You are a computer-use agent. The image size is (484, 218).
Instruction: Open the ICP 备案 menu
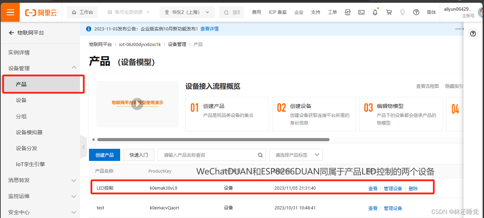click(x=278, y=12)
